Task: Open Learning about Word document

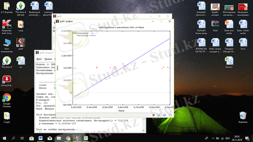Action: [x=48, y=9]
